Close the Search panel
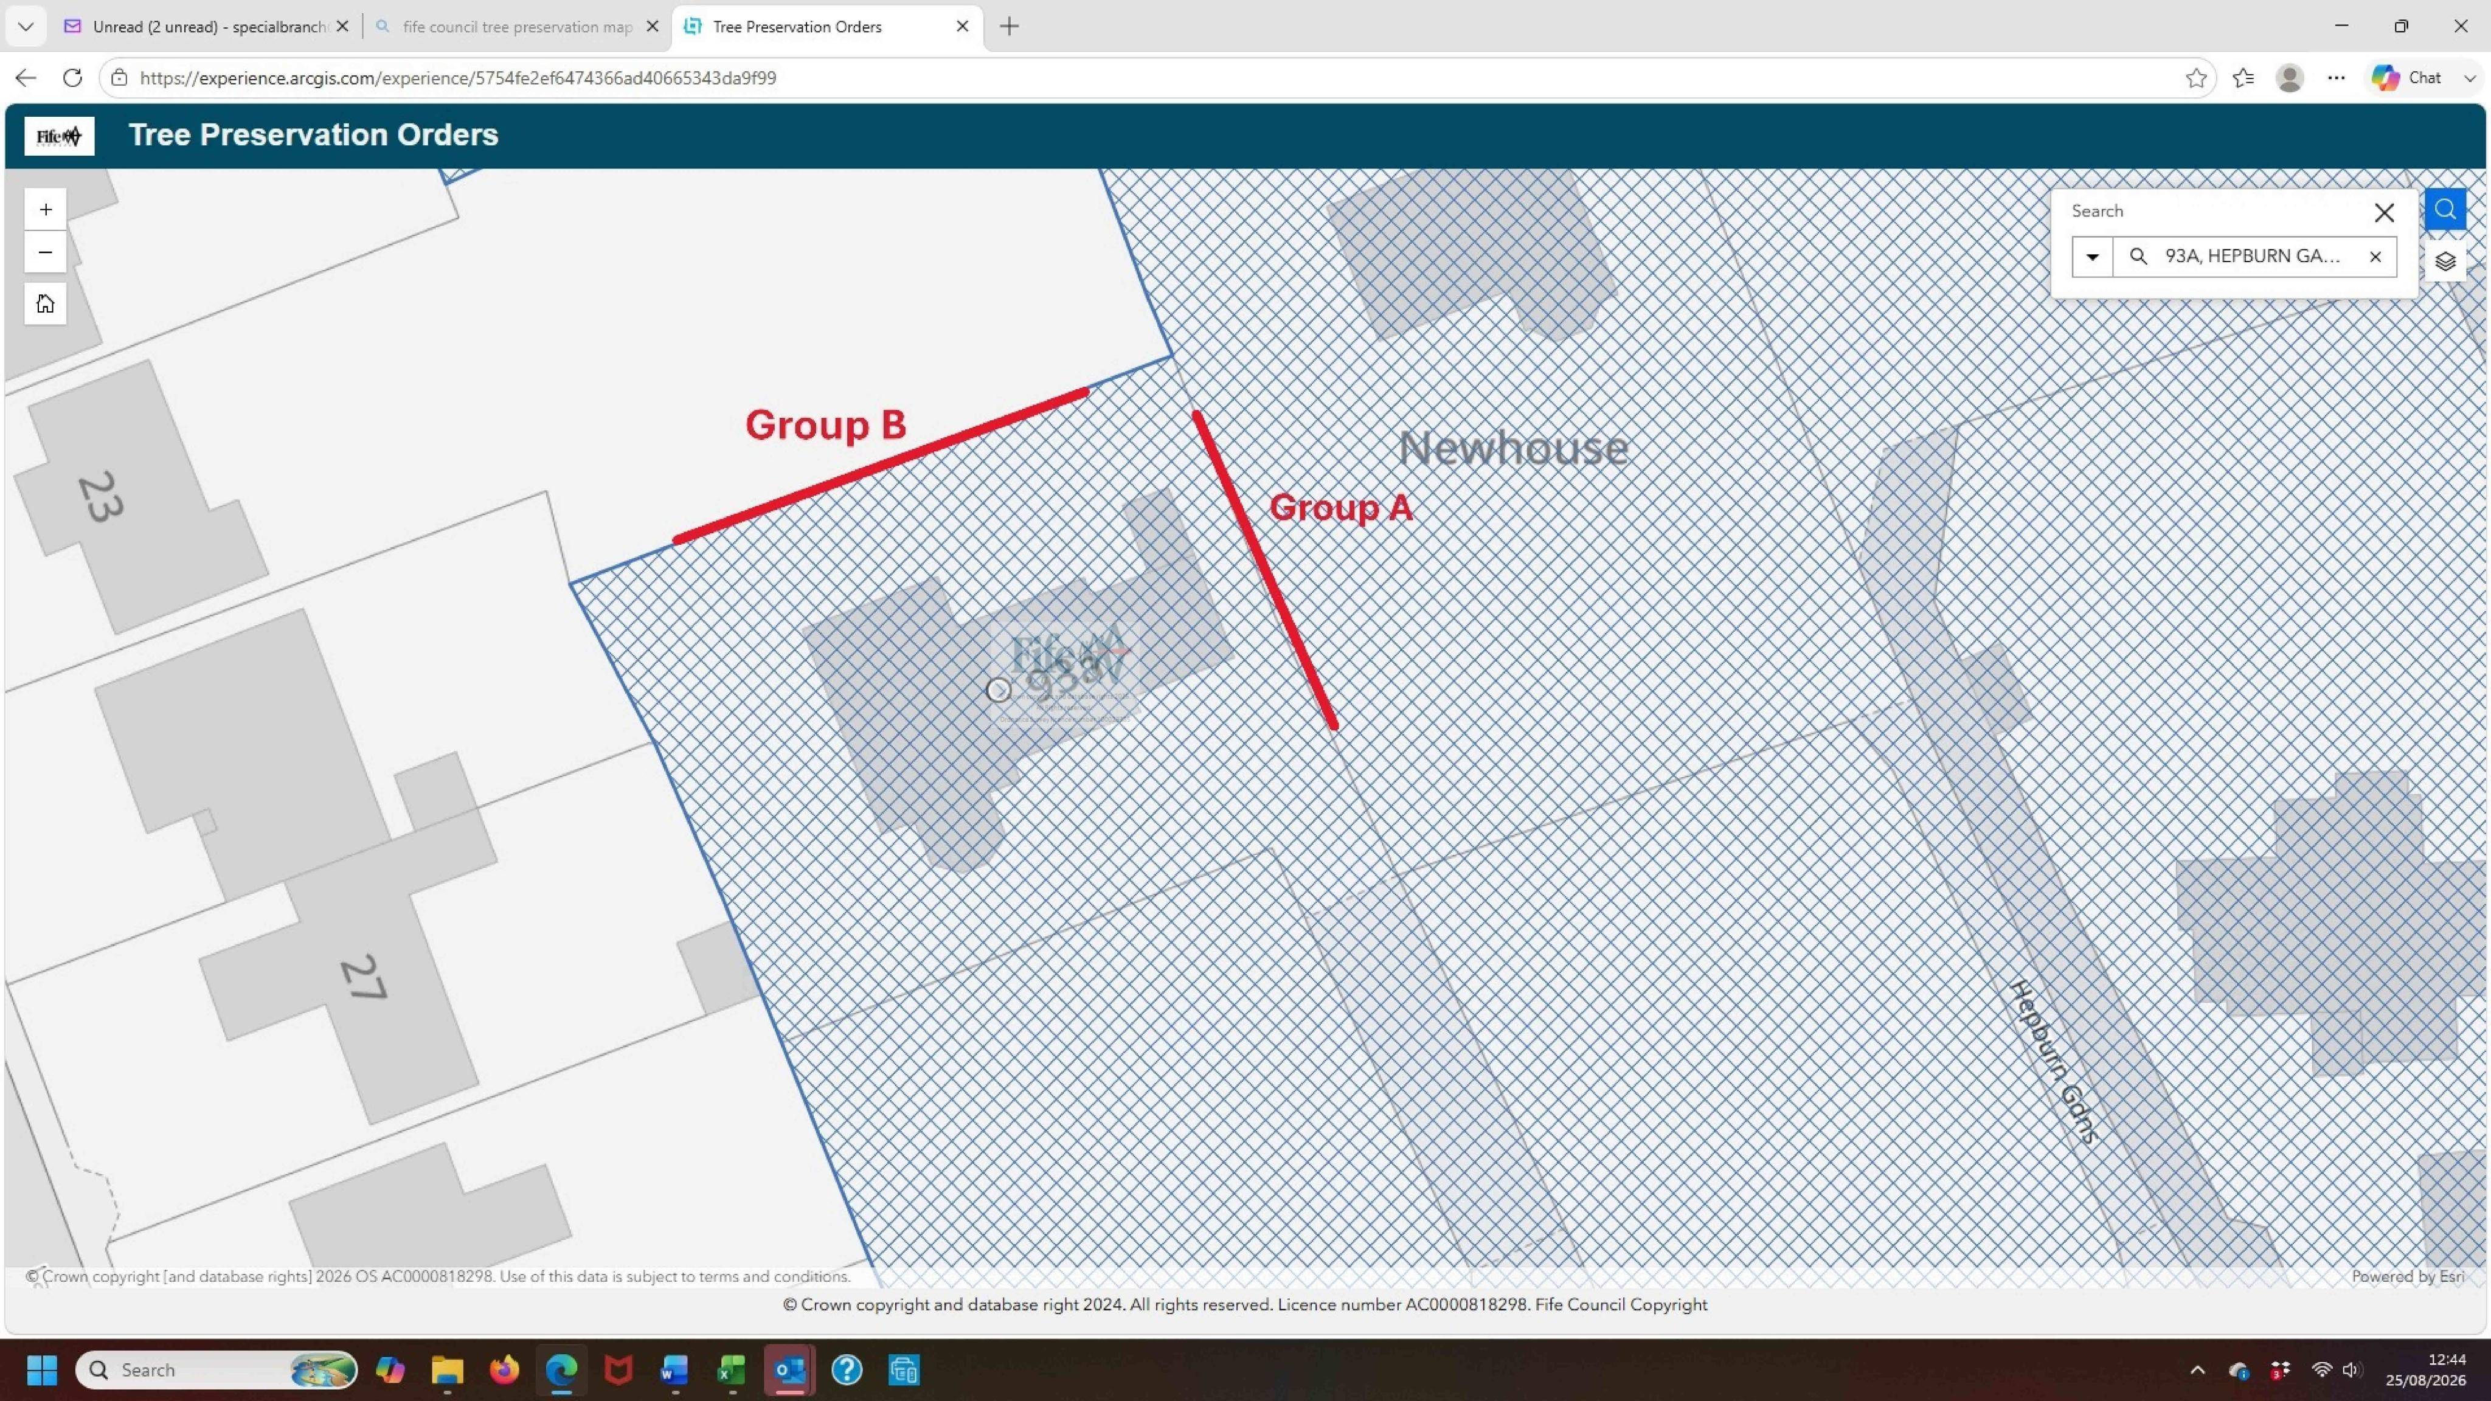The width and height of the screenshot is (2491, 1401). [2384, 213]
